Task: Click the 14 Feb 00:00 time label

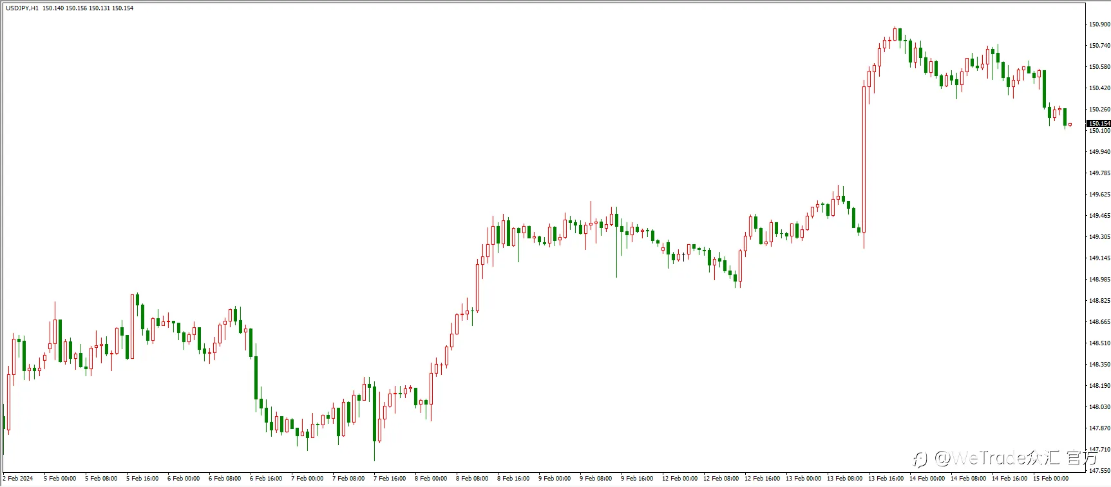Action: [927, 479]
